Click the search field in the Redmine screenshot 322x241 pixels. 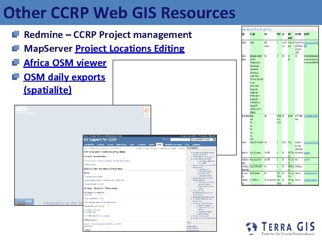tap(180, 140)
